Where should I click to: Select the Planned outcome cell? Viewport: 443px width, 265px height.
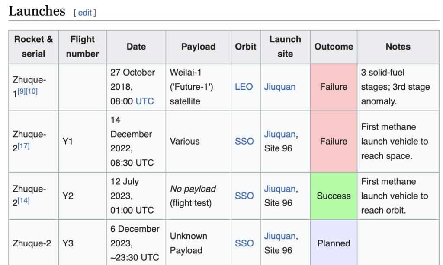tap(334, 243)
